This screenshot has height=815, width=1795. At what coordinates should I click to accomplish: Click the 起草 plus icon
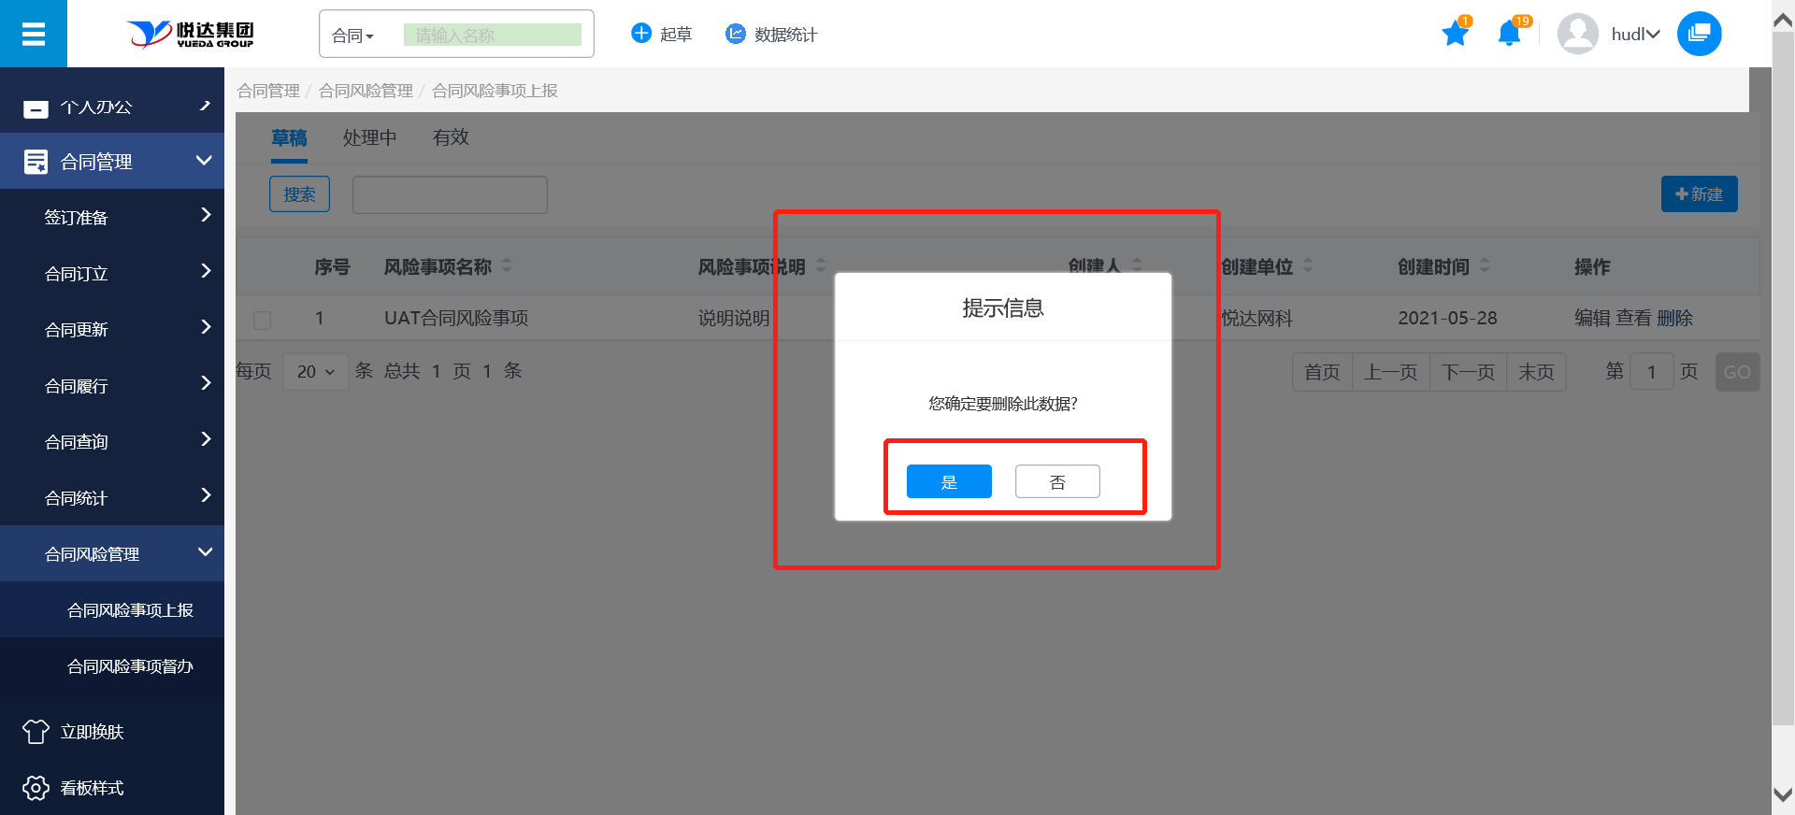point(641,35)
